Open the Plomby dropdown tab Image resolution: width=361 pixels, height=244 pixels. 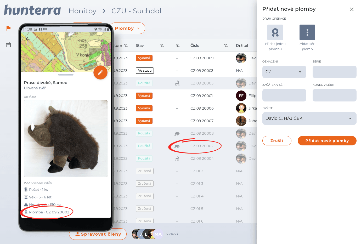coord(127,28)
